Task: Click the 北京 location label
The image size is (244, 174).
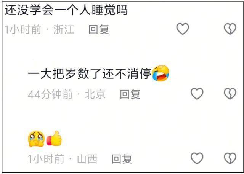Action: click(95, 94)
